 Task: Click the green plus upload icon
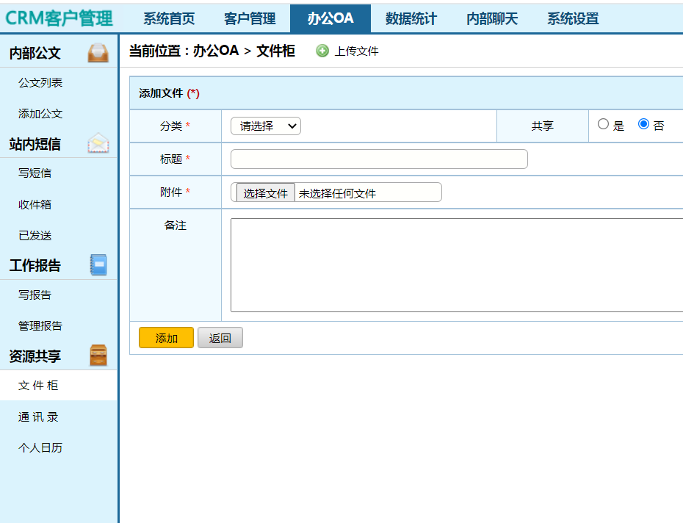[322, 51]
